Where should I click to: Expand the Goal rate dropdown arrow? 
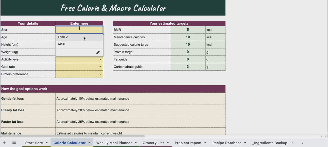tap(100, 67)
